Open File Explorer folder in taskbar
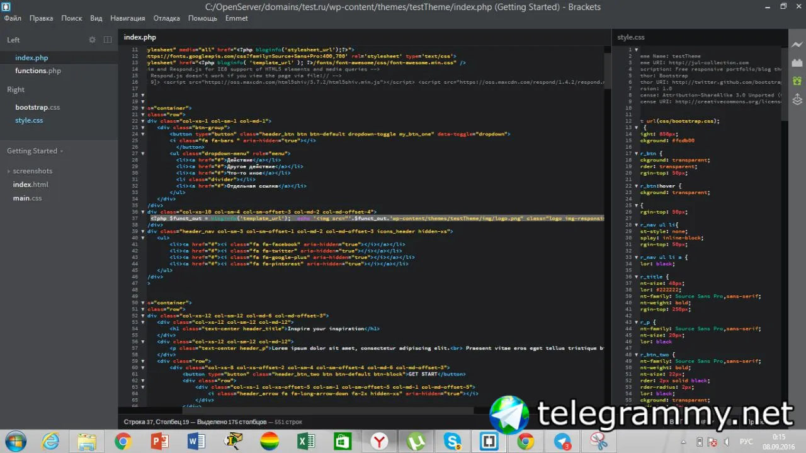The width and height of the screenshot is (806, 453). [87, 442]
